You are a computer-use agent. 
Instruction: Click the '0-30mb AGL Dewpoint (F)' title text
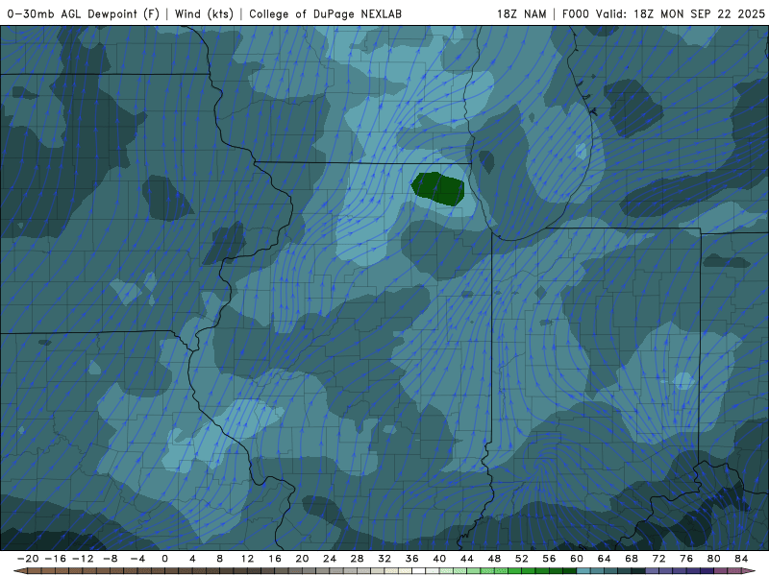(x=84, y=13)
